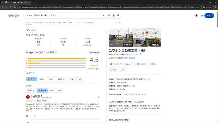Viewport: 218px width, 123px height.
Task: Click the 1-star rating distribution bar
Action: point(57,68)
